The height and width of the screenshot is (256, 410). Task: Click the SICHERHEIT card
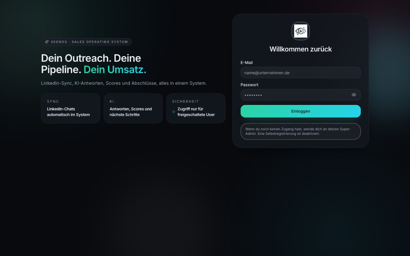click(196, 108)
